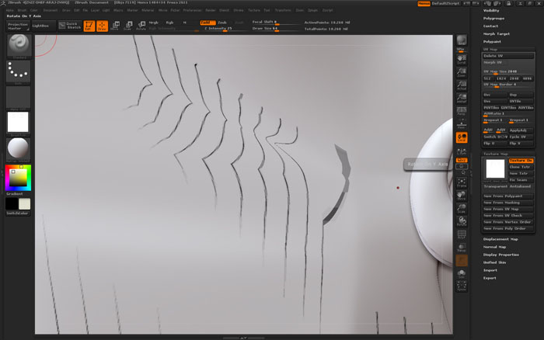The height and width of the screenshot is (340, 544).
Task: Open the Standard brush thumbnail picker
Action: coord(19,47)
